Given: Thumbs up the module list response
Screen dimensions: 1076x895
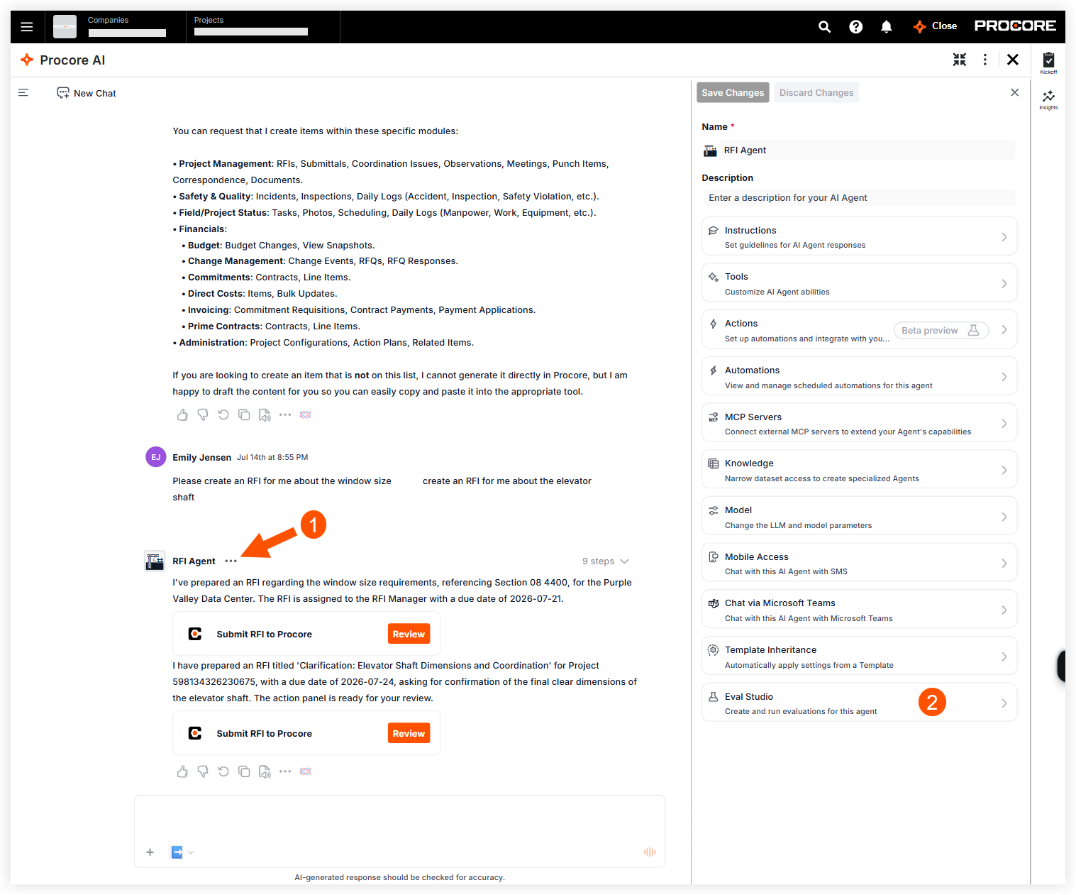Looking at the screenshot, I should 182,414.
